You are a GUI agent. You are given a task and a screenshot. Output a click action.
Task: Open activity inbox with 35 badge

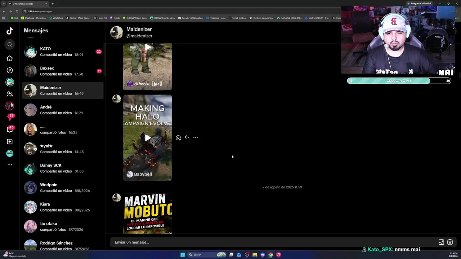click(10, 118)
